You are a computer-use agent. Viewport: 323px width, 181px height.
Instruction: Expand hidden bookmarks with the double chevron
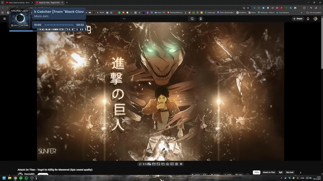click(x=302, y=13)
